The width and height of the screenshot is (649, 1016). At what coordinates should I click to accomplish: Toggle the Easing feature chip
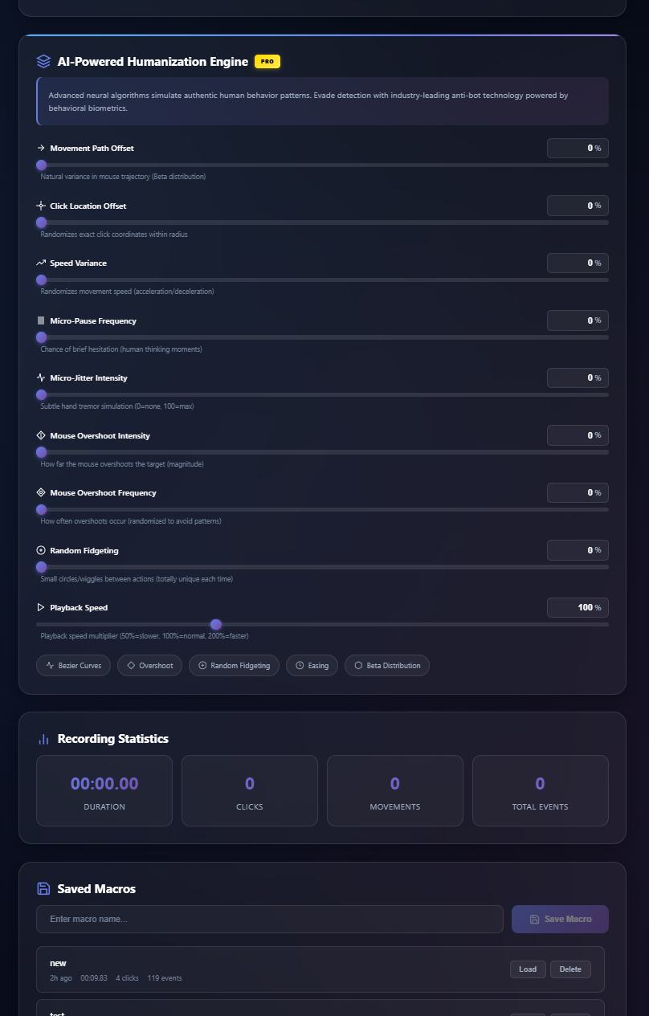tap(312, 665)
